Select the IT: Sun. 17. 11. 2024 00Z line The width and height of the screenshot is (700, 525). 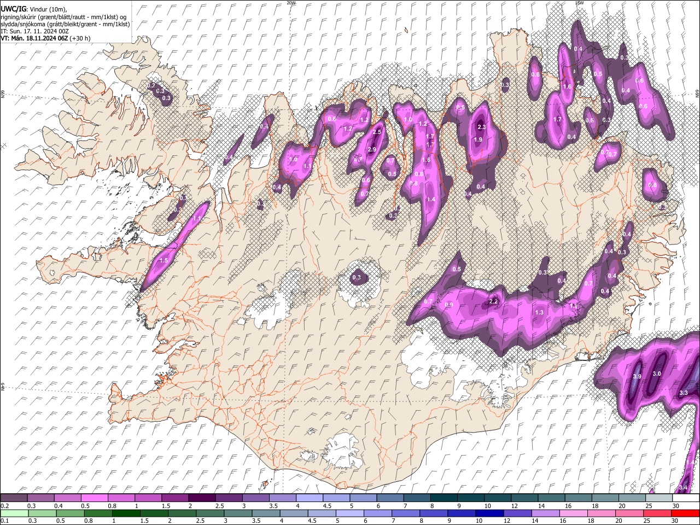click(34, 31)
